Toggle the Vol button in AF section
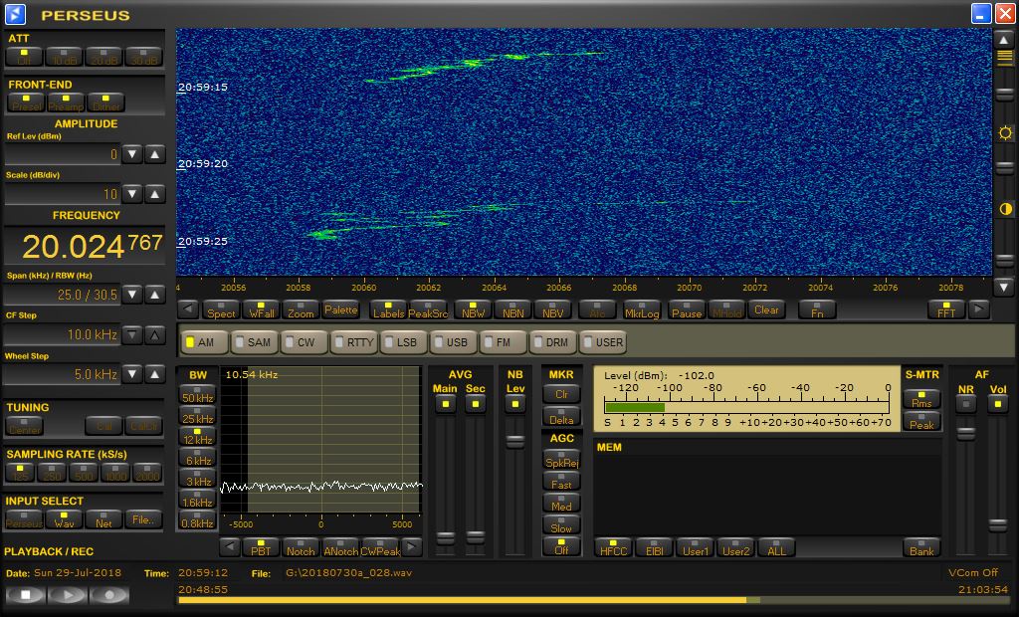The height and width of the screenshot is (617, 1019). [x=997, y=404]
